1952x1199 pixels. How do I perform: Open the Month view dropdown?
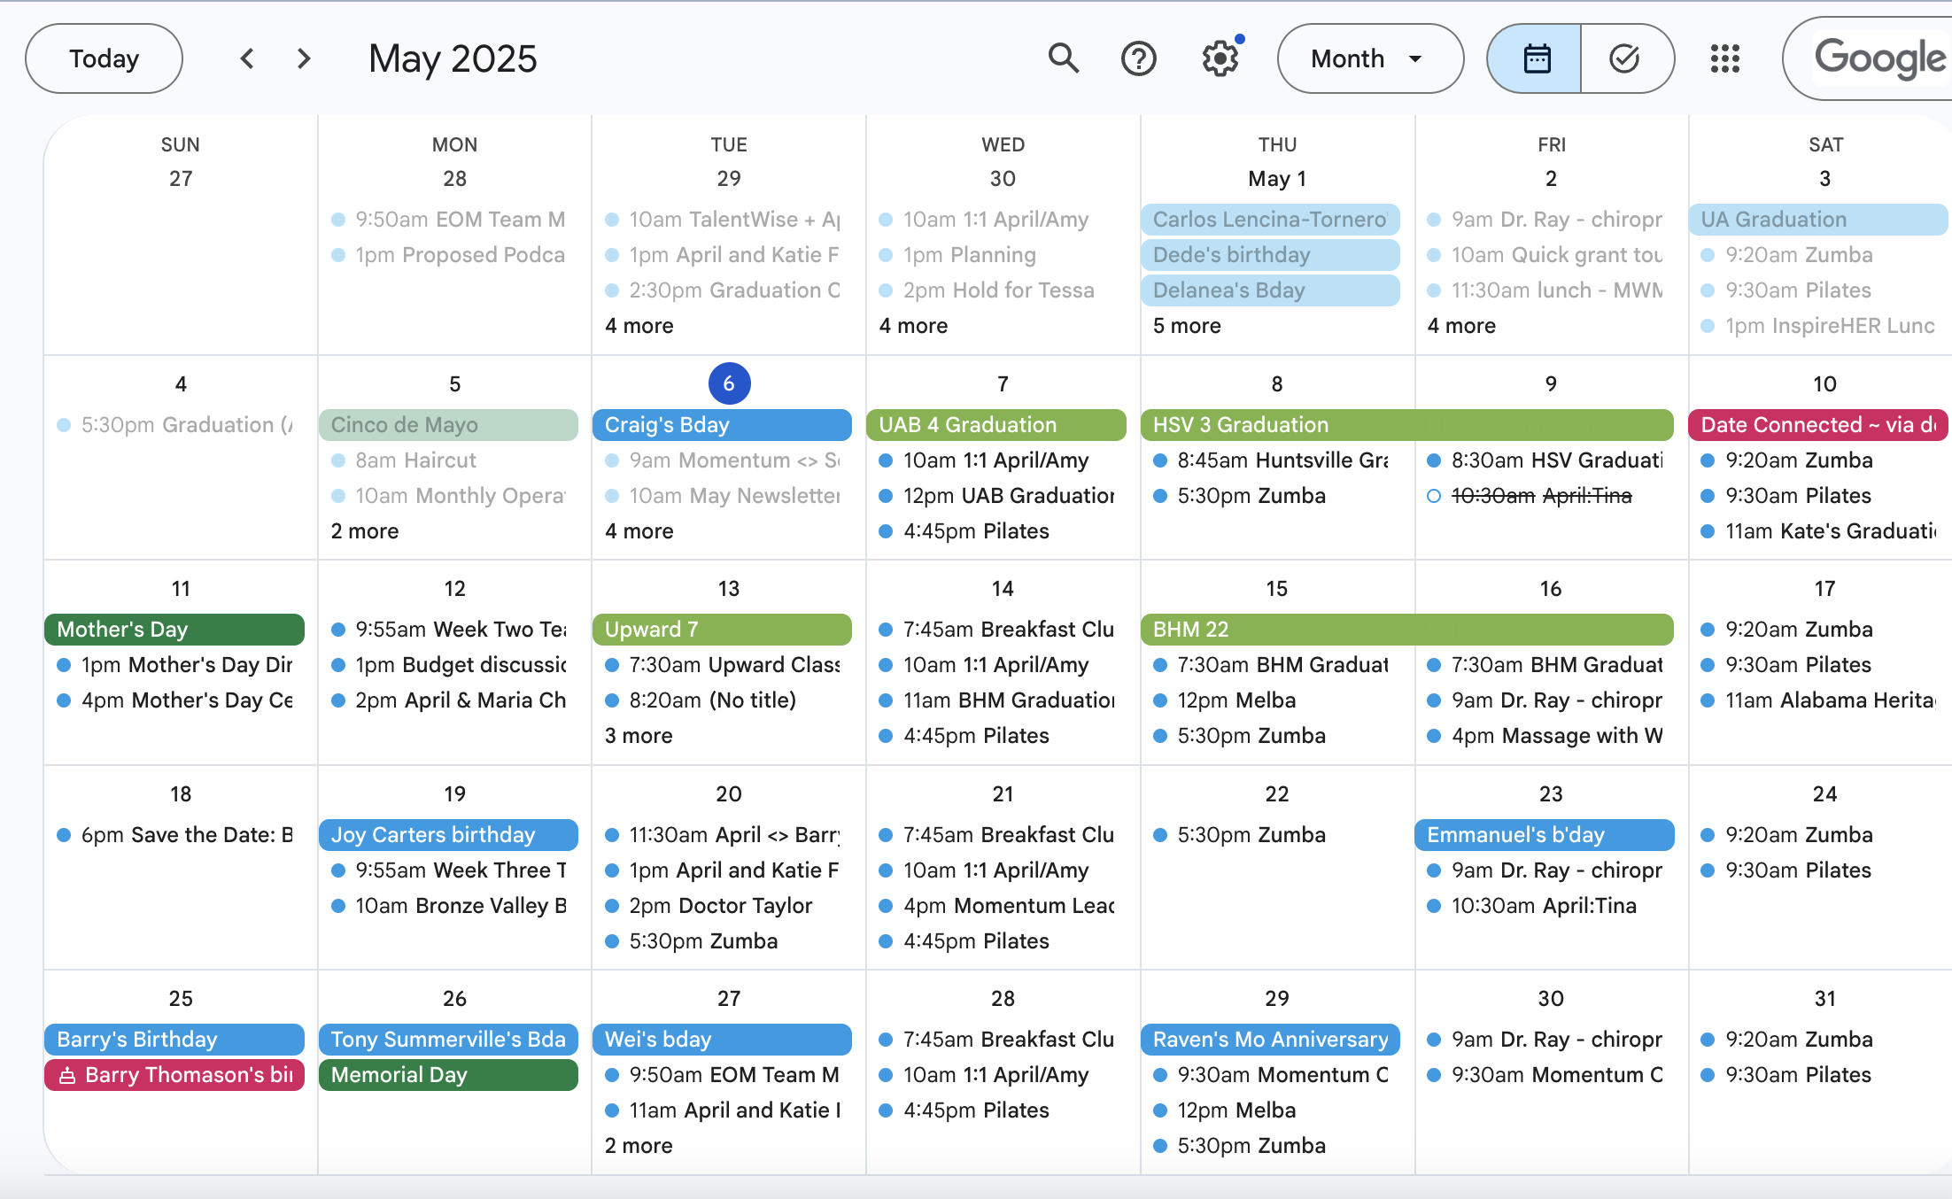click(1369, 58)
